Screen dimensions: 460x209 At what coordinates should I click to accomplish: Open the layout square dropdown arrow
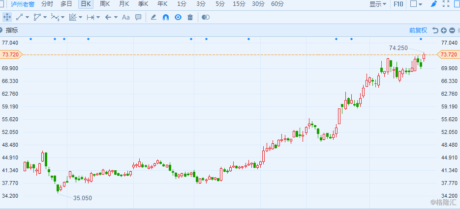coord(420,4)
